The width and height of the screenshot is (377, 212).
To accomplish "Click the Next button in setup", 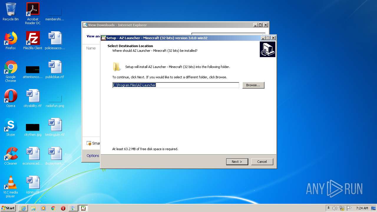I will tap(237, 162).
